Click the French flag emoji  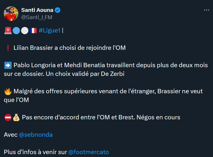(33, 30)
